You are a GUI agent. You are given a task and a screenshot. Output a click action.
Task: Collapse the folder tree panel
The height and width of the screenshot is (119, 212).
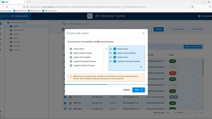[46, 22]
